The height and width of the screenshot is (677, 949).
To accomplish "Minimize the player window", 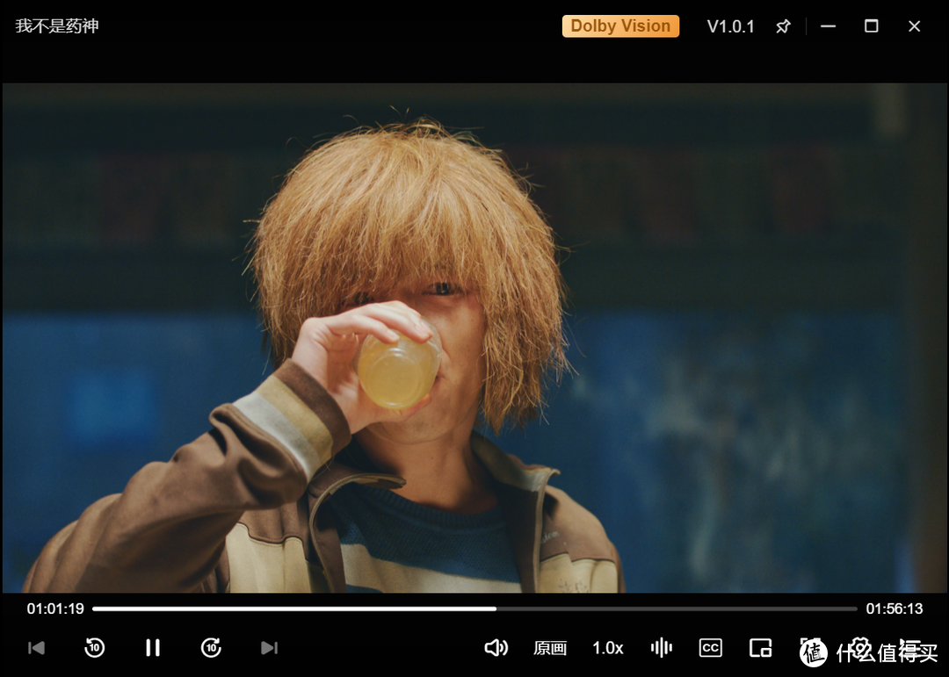I will coord(828,26).
